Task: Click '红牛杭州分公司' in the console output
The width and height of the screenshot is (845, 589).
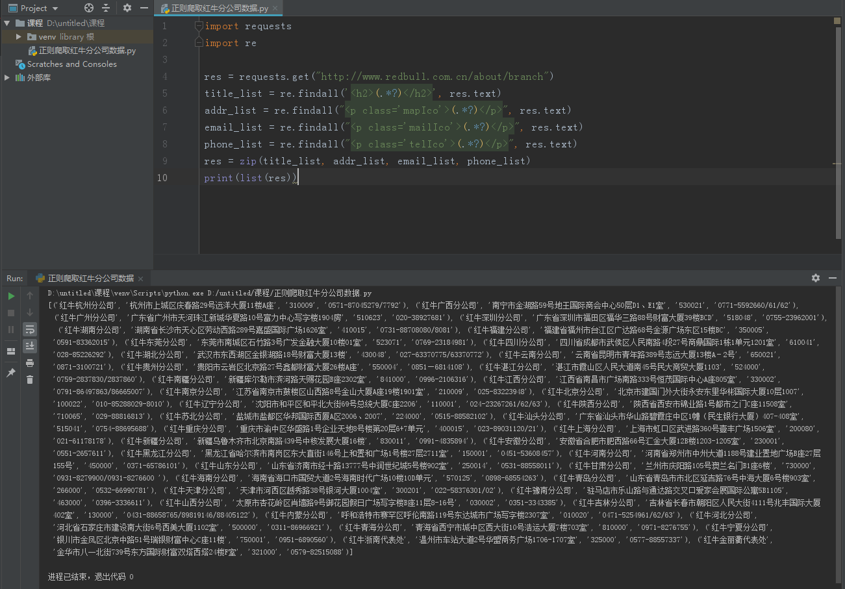Action: pos(86,305)
